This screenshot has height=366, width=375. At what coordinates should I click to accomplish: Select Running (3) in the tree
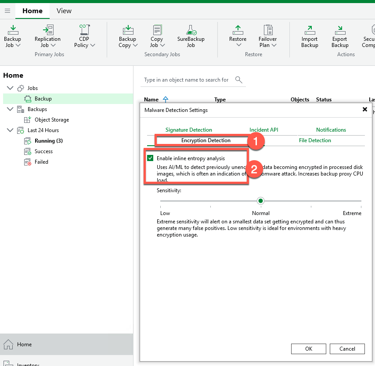point(48,141)
